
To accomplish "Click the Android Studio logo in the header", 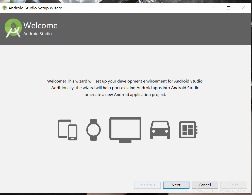I will tap(13, 28).
